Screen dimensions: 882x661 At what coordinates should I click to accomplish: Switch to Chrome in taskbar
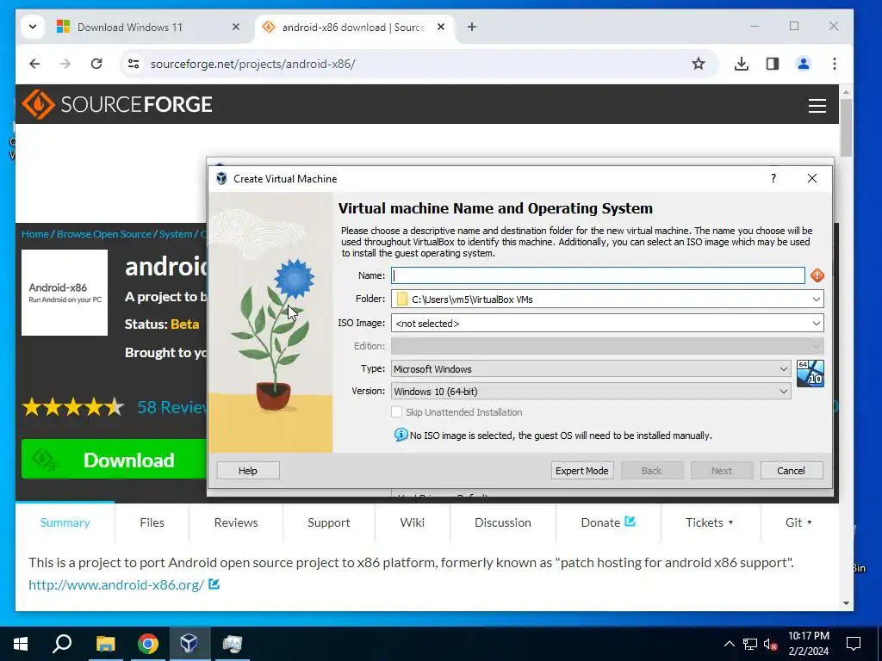tap(147, 644)
